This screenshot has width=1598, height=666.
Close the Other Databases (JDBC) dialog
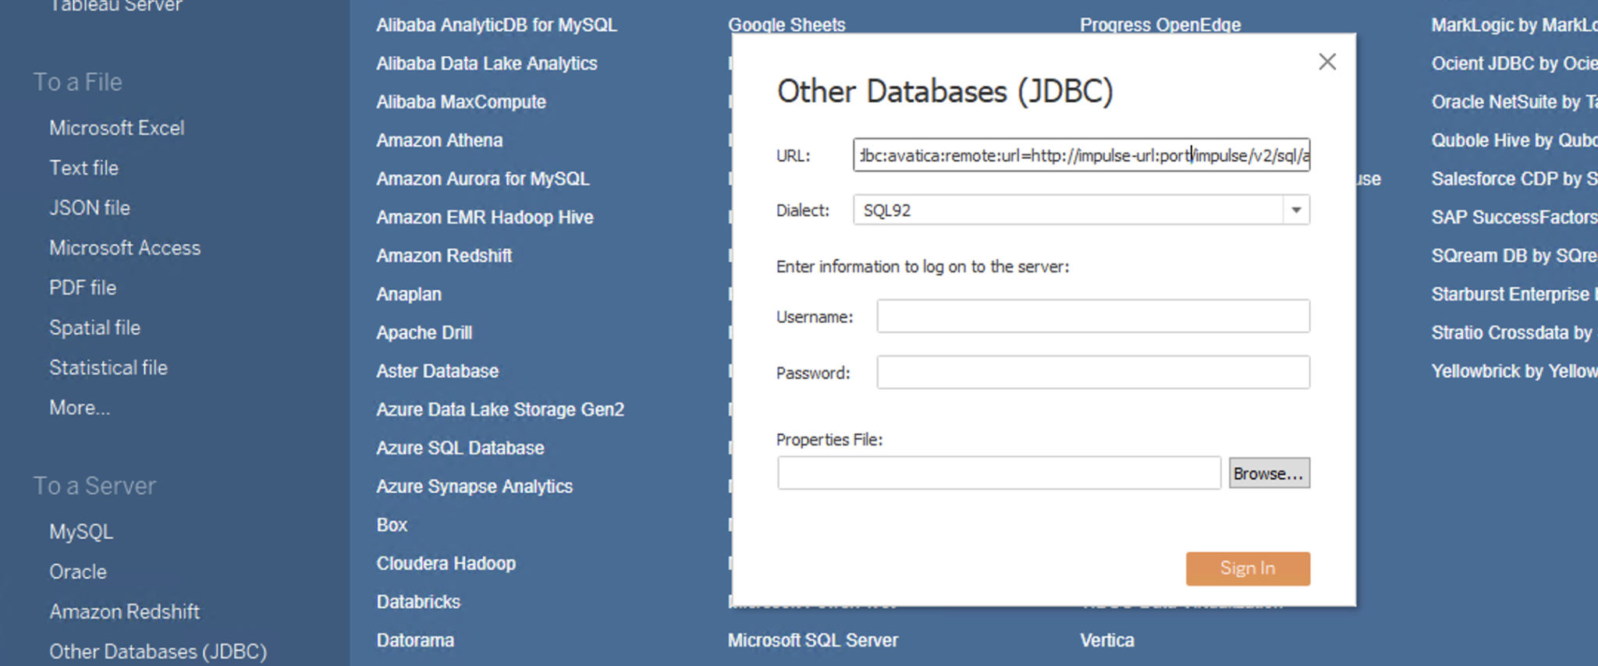point(1327,62)
